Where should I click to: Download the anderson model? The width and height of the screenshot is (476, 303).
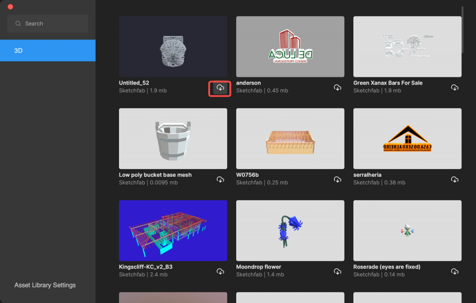(x=337, y=88)
